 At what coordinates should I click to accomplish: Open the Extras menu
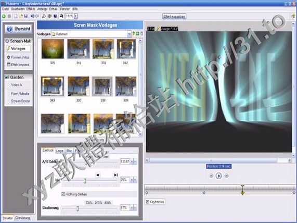pyautogui.click(x=53, y=9)
